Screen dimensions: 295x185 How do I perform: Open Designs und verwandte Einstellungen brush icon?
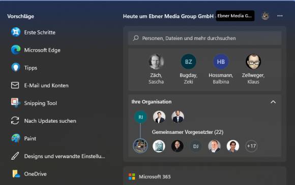[15, 156]
